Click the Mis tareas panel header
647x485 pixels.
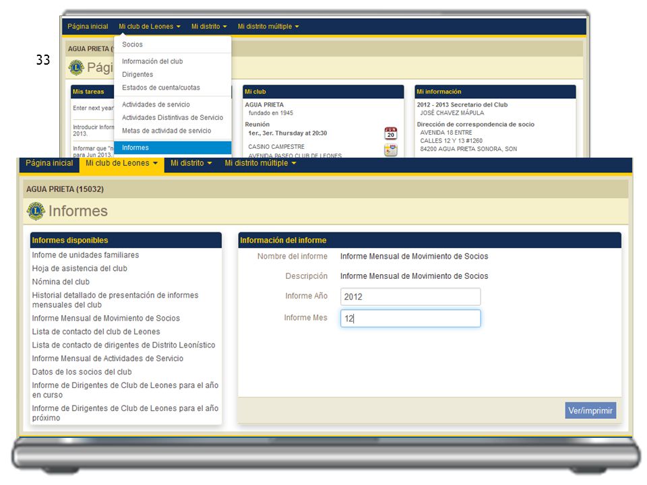(x=92, y=92)
